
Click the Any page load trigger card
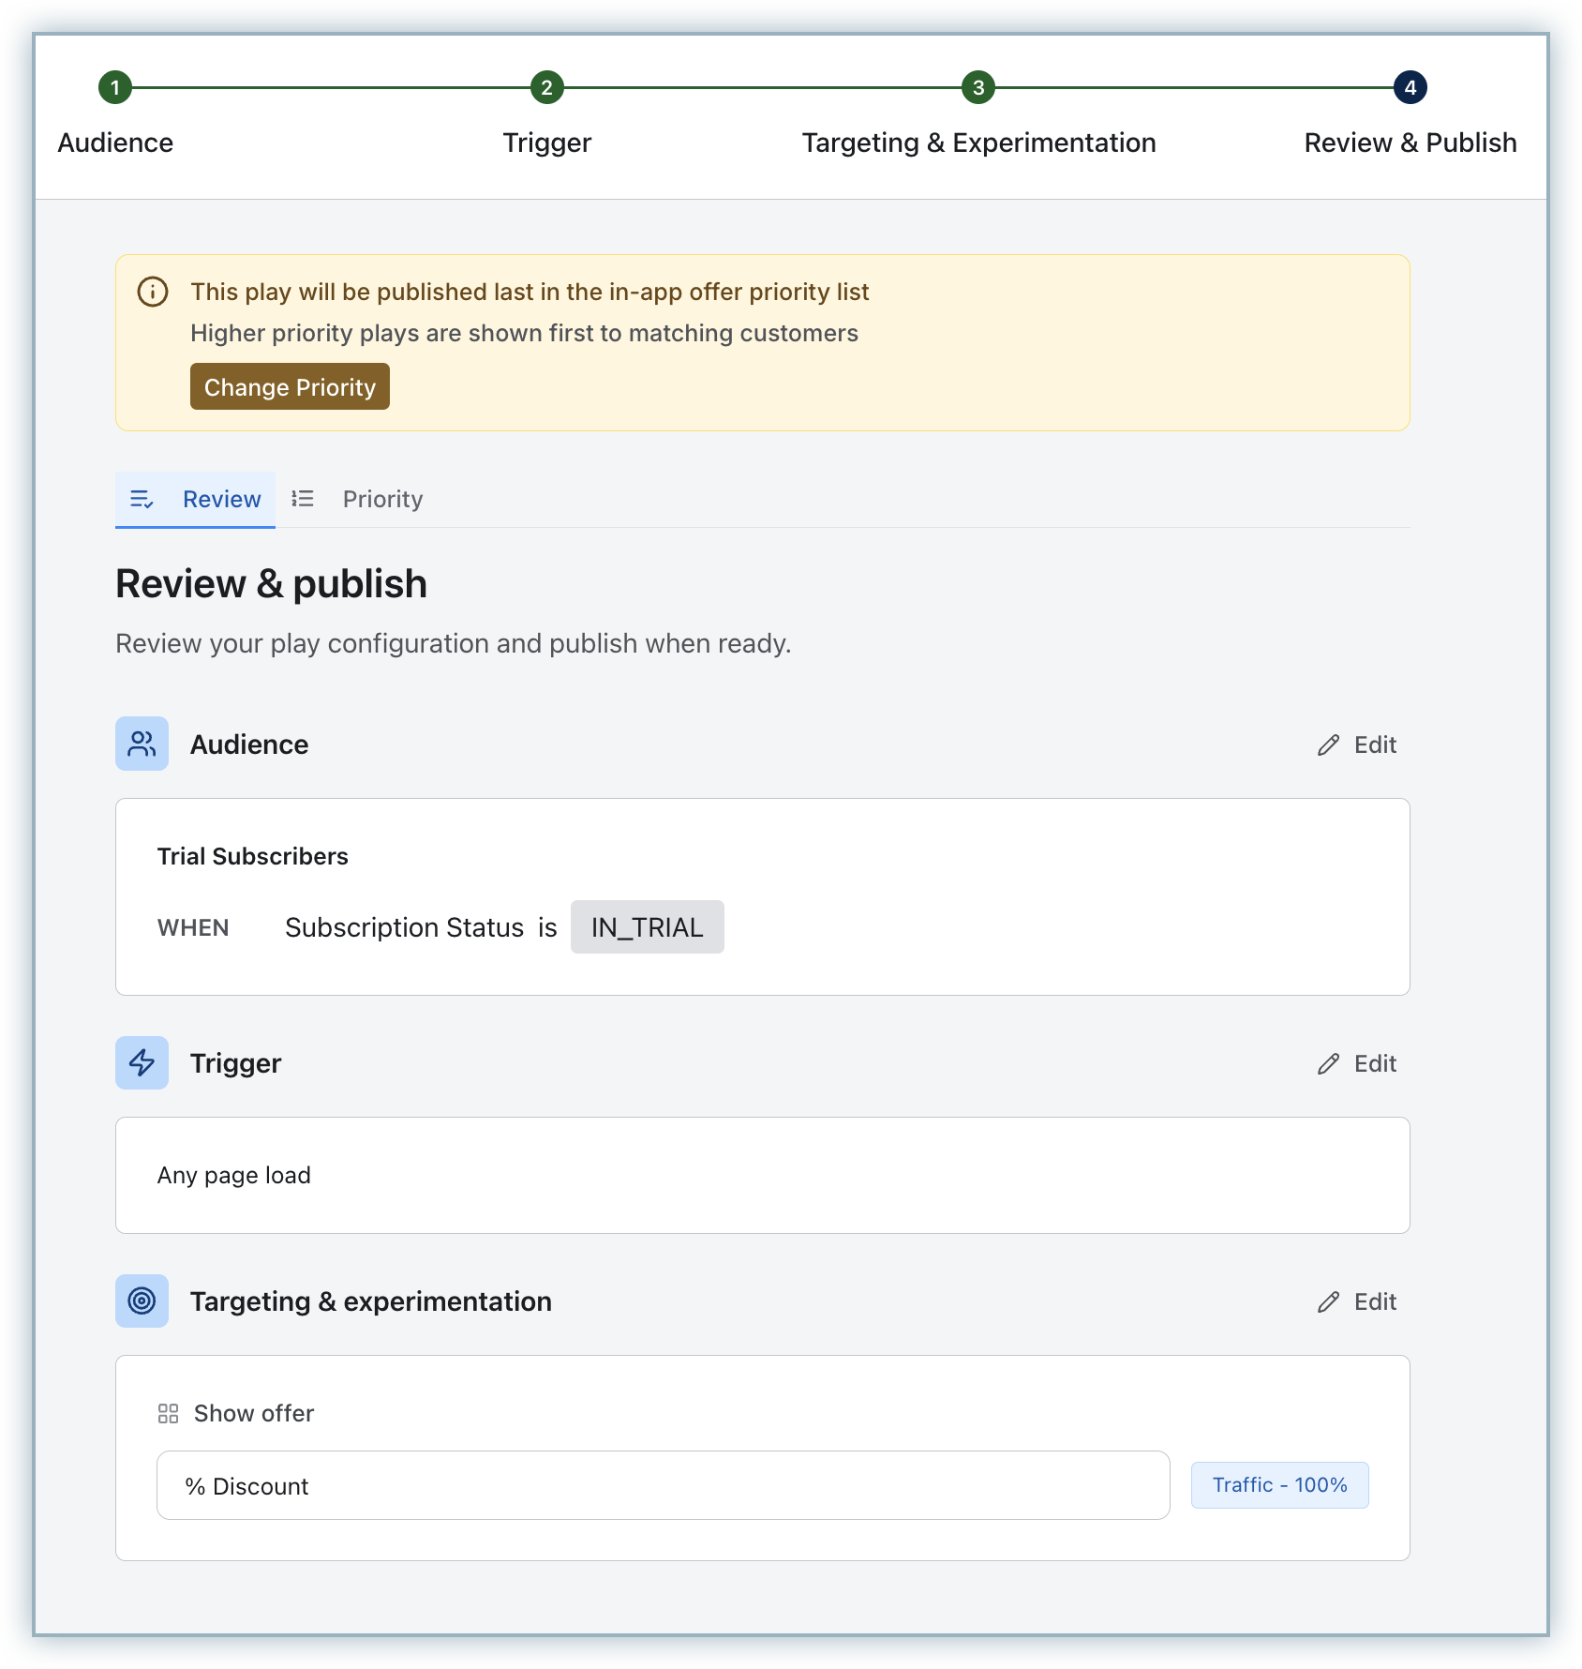(762, 1175)
